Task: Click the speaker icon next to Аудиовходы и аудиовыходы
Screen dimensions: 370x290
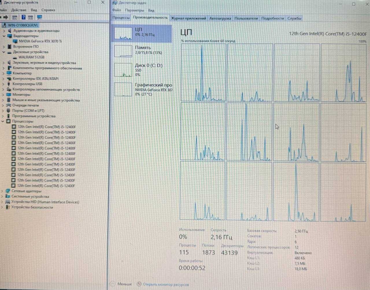Action: pos(10,31)
